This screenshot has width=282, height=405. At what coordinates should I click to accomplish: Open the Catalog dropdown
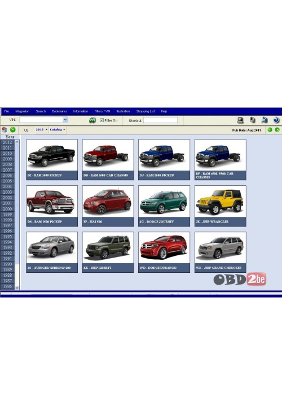coord(58,129)
